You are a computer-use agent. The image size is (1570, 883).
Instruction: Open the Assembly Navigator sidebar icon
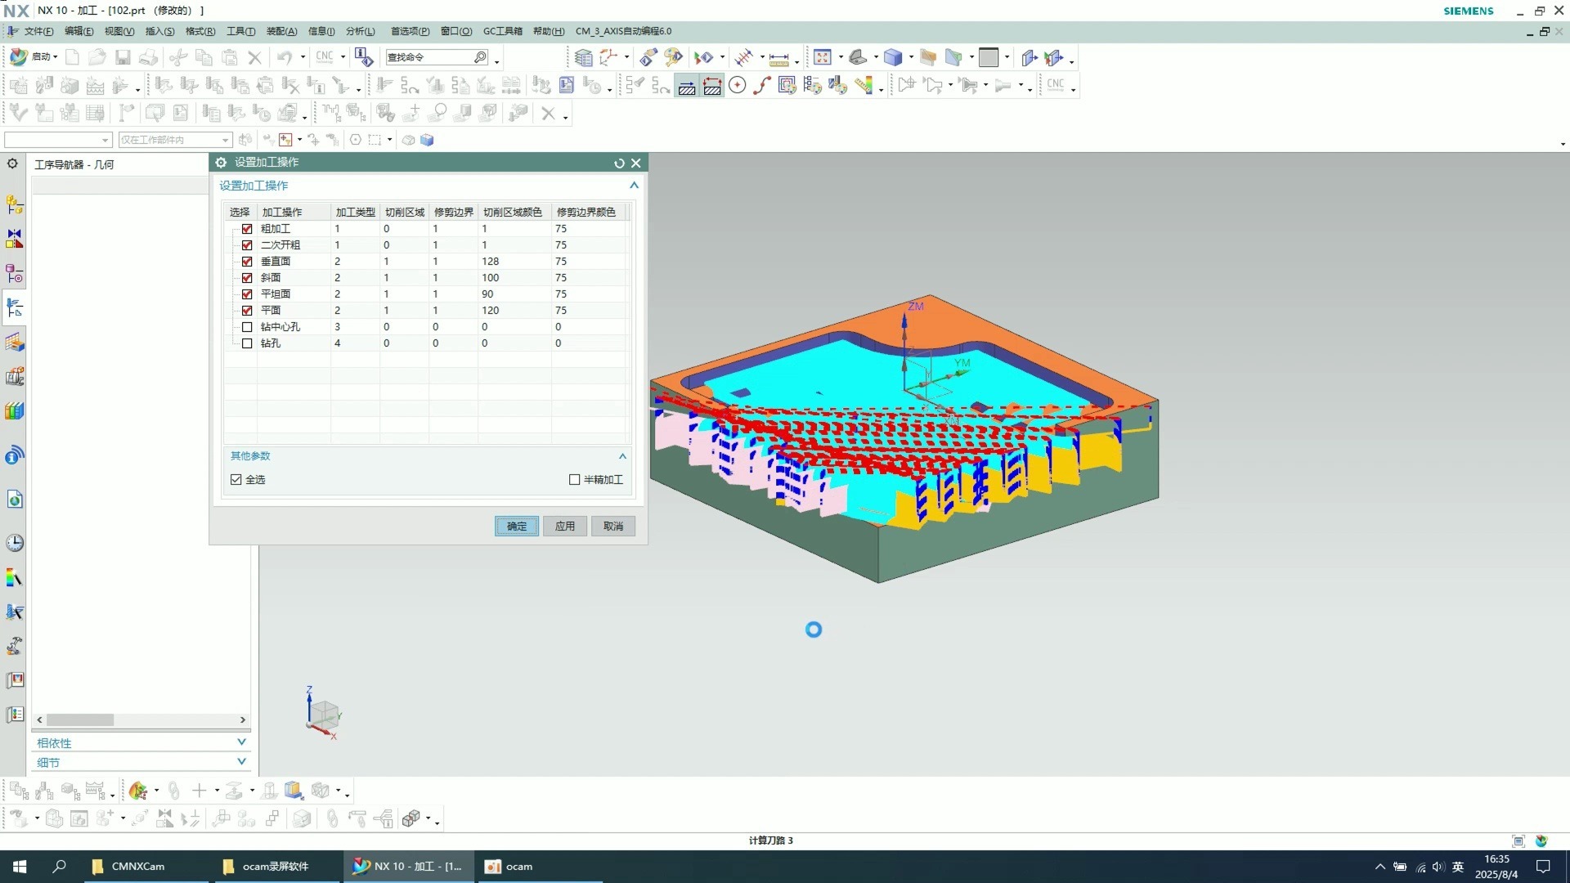click(15, 204)
